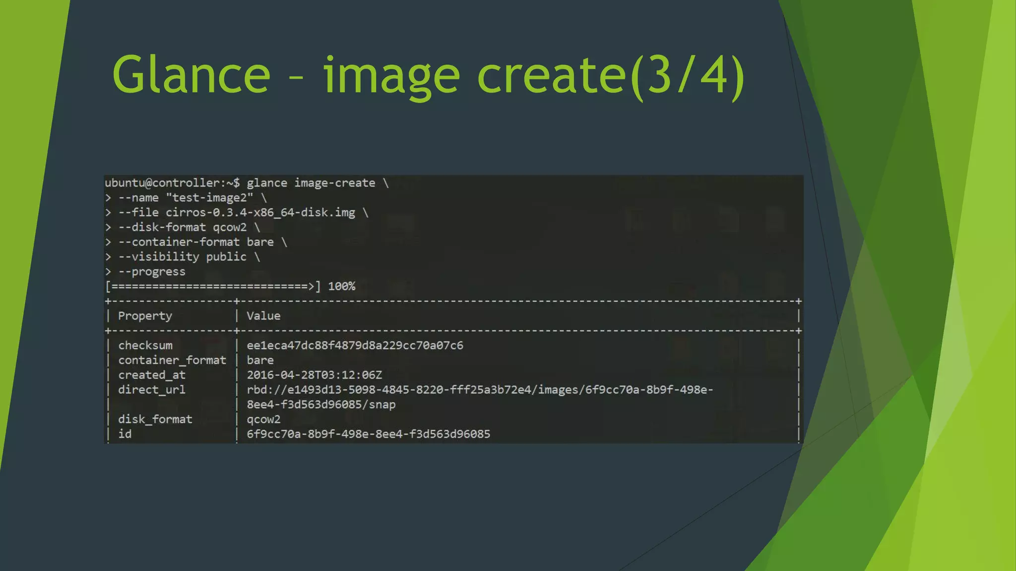Click the 'bare' value in container_format row
This screenshot has height=571, width=1016.
[x=260, y=360]
